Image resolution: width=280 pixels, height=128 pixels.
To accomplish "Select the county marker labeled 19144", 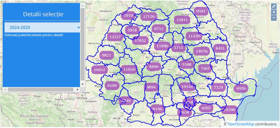I will tap(187, 86).
